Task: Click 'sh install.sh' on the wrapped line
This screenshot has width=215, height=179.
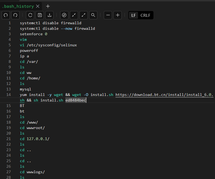Action: (x=48, y=100)
